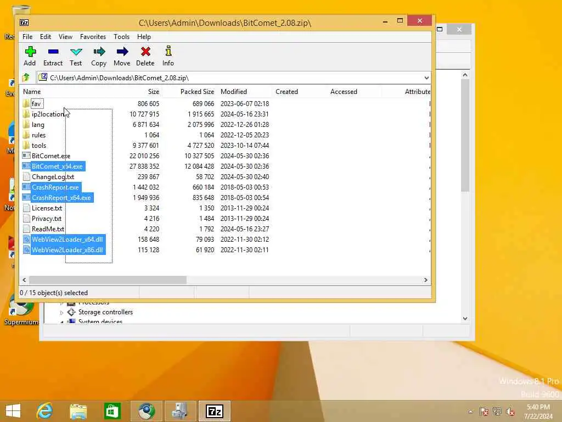Sort by Modified column header
Image resolution: width=562 pixels, height=422 pixels.
(234, 92)
